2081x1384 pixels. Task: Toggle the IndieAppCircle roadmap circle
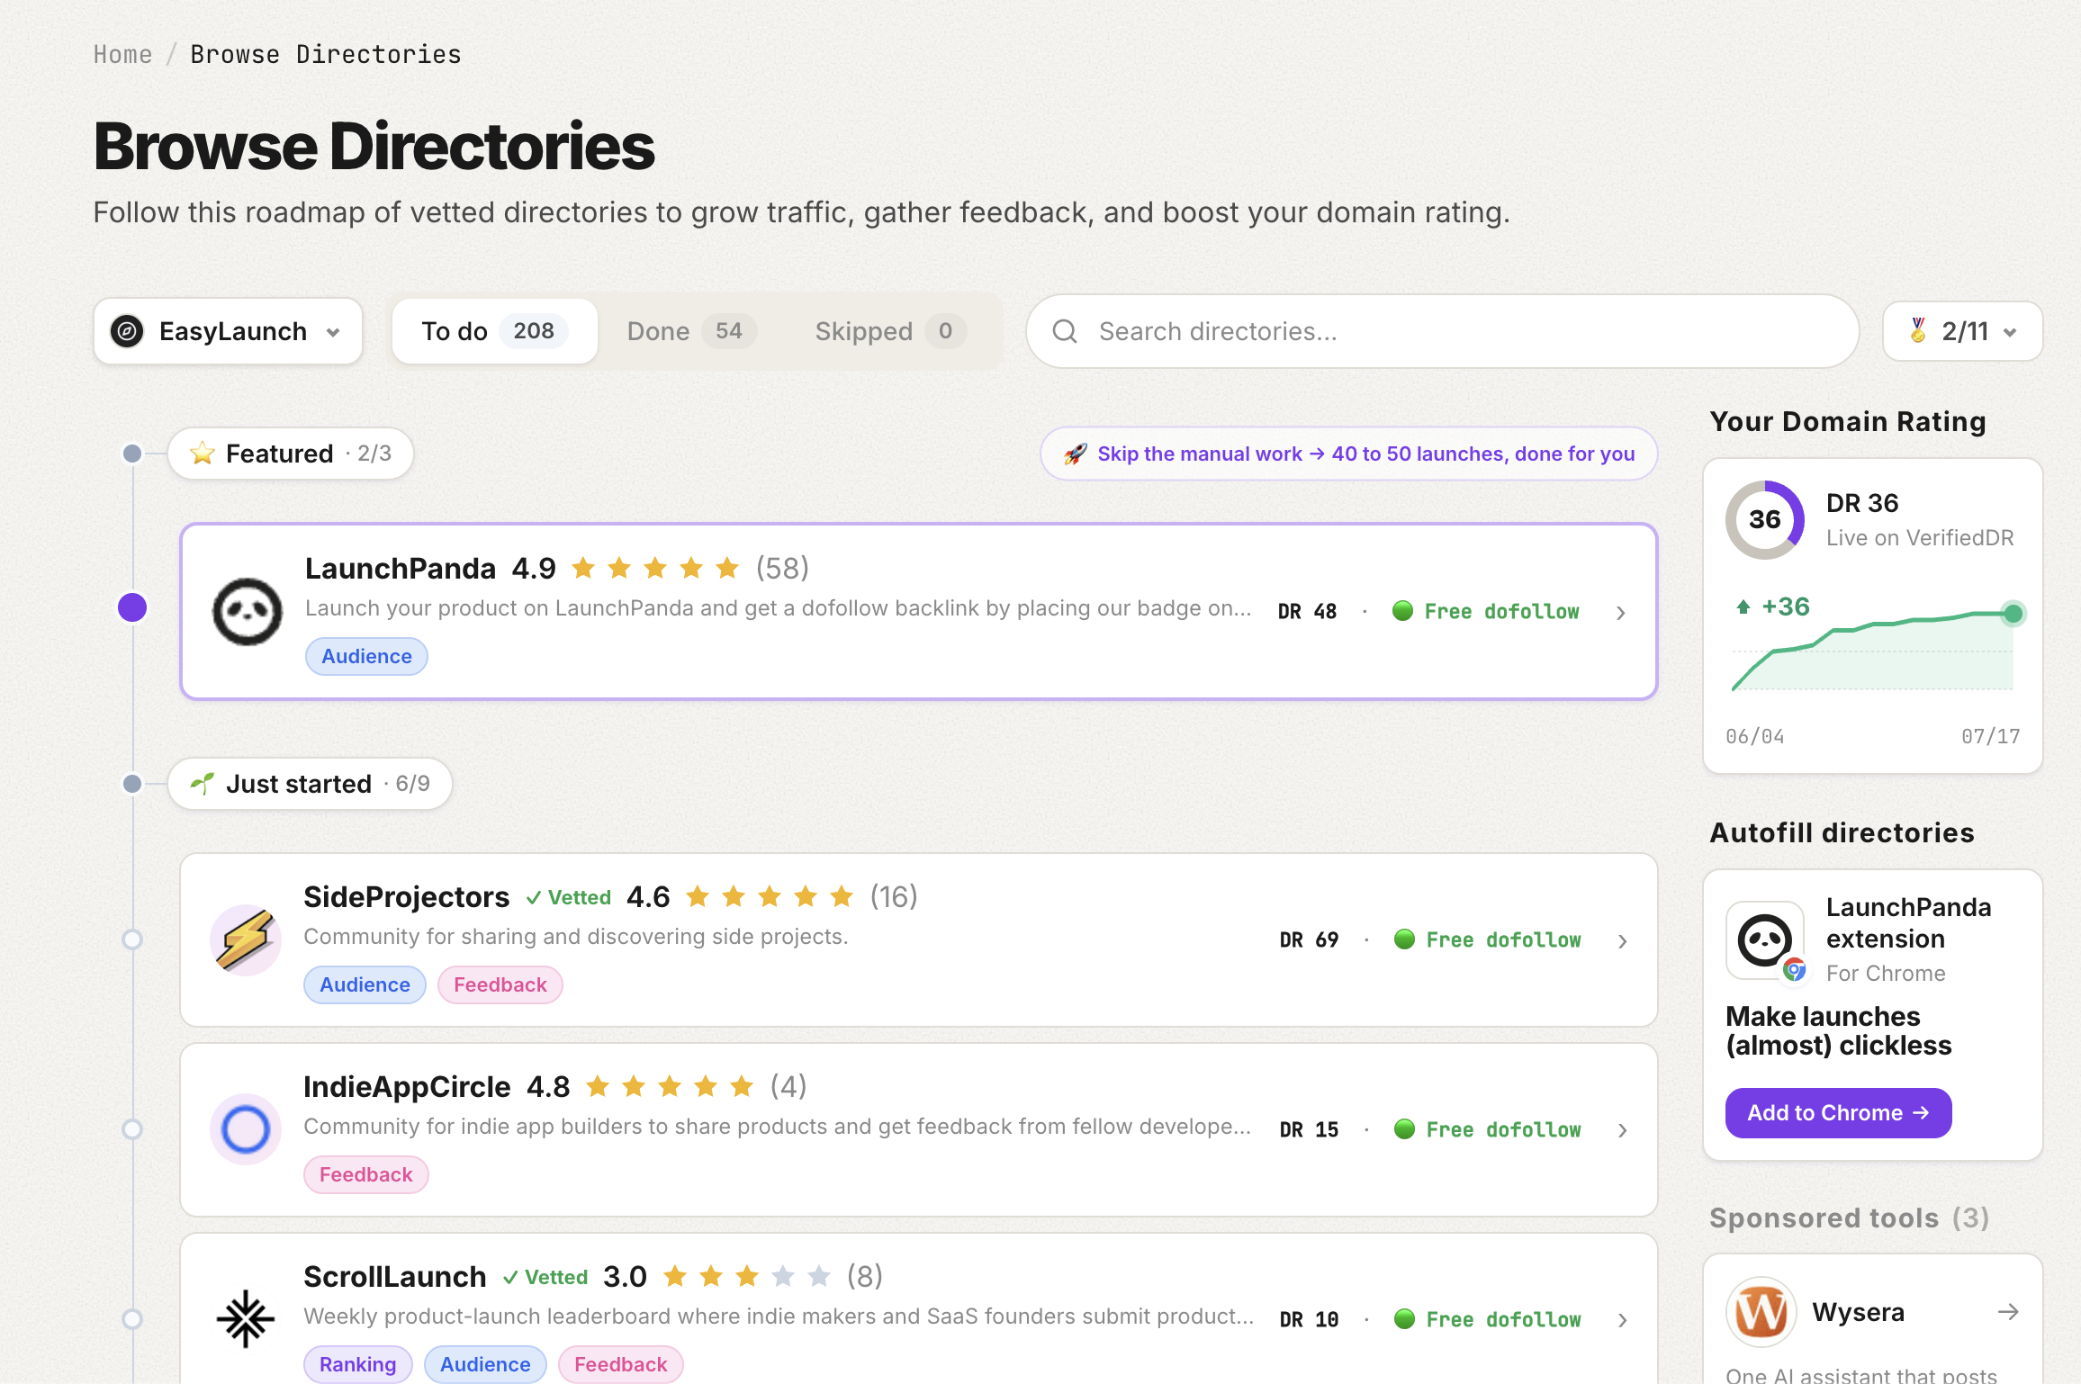click(132, 1129)
